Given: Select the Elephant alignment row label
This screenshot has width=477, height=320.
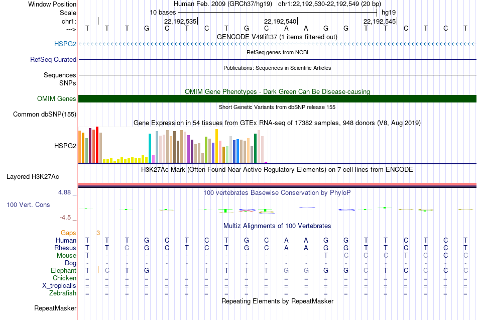Looking at the screenshot, I should [x=64, y=270].
